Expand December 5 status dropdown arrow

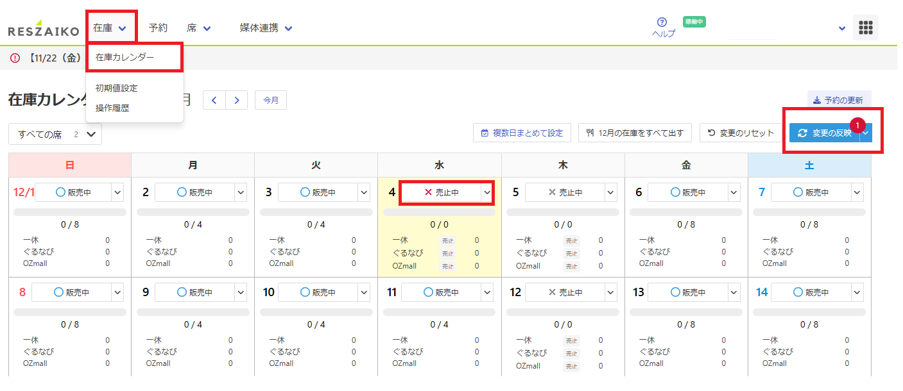610,192
